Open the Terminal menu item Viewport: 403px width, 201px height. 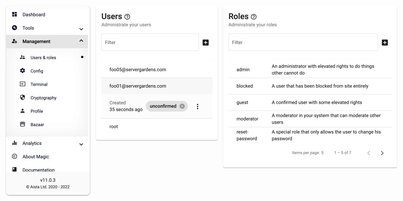39,84
